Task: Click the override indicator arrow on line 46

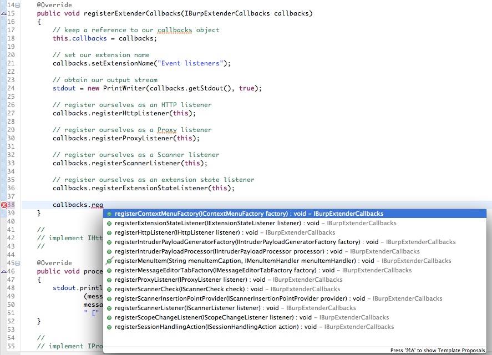Action: point(3,272)
